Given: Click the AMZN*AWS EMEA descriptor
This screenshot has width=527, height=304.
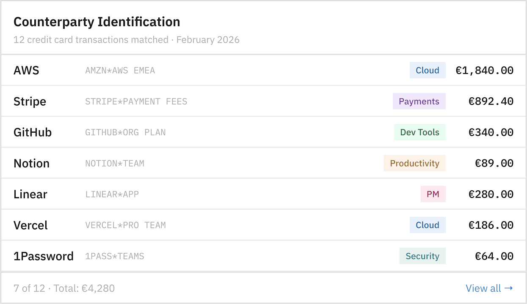Looking at the screenshot, I should 120,71.
